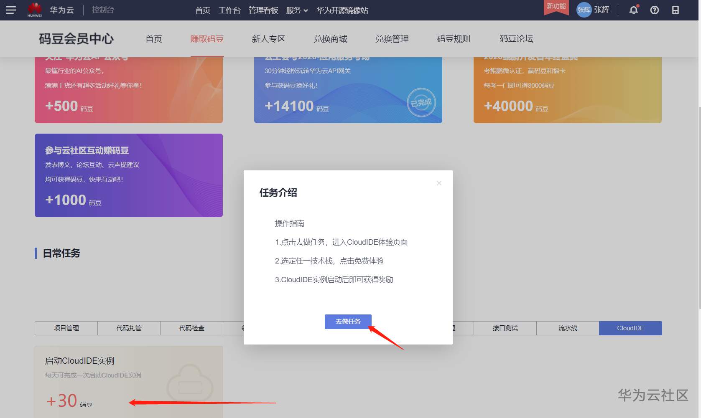The height and width of the screenshot is (418, 701).
Task: Open the +500 码豆 AI公众号 card
Action: click(x=129, y=90)
